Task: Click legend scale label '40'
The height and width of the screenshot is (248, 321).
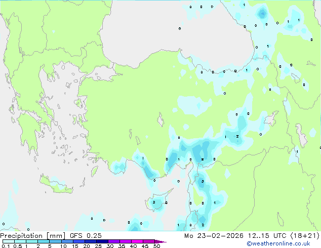Action: pos(133,246)
